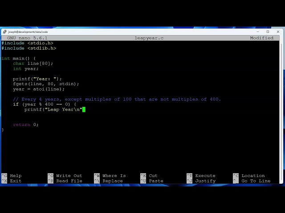Click the return 0; line
The image size is (285, 213).
click(26, 125)
